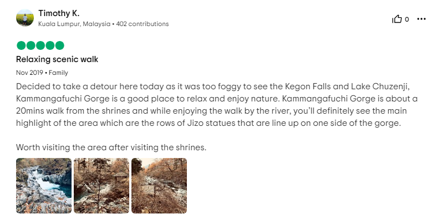Open the third photo of autumn riverbed
Image resolution: width=442 pixels, height=214 pixels.
[x=159, y=186]
